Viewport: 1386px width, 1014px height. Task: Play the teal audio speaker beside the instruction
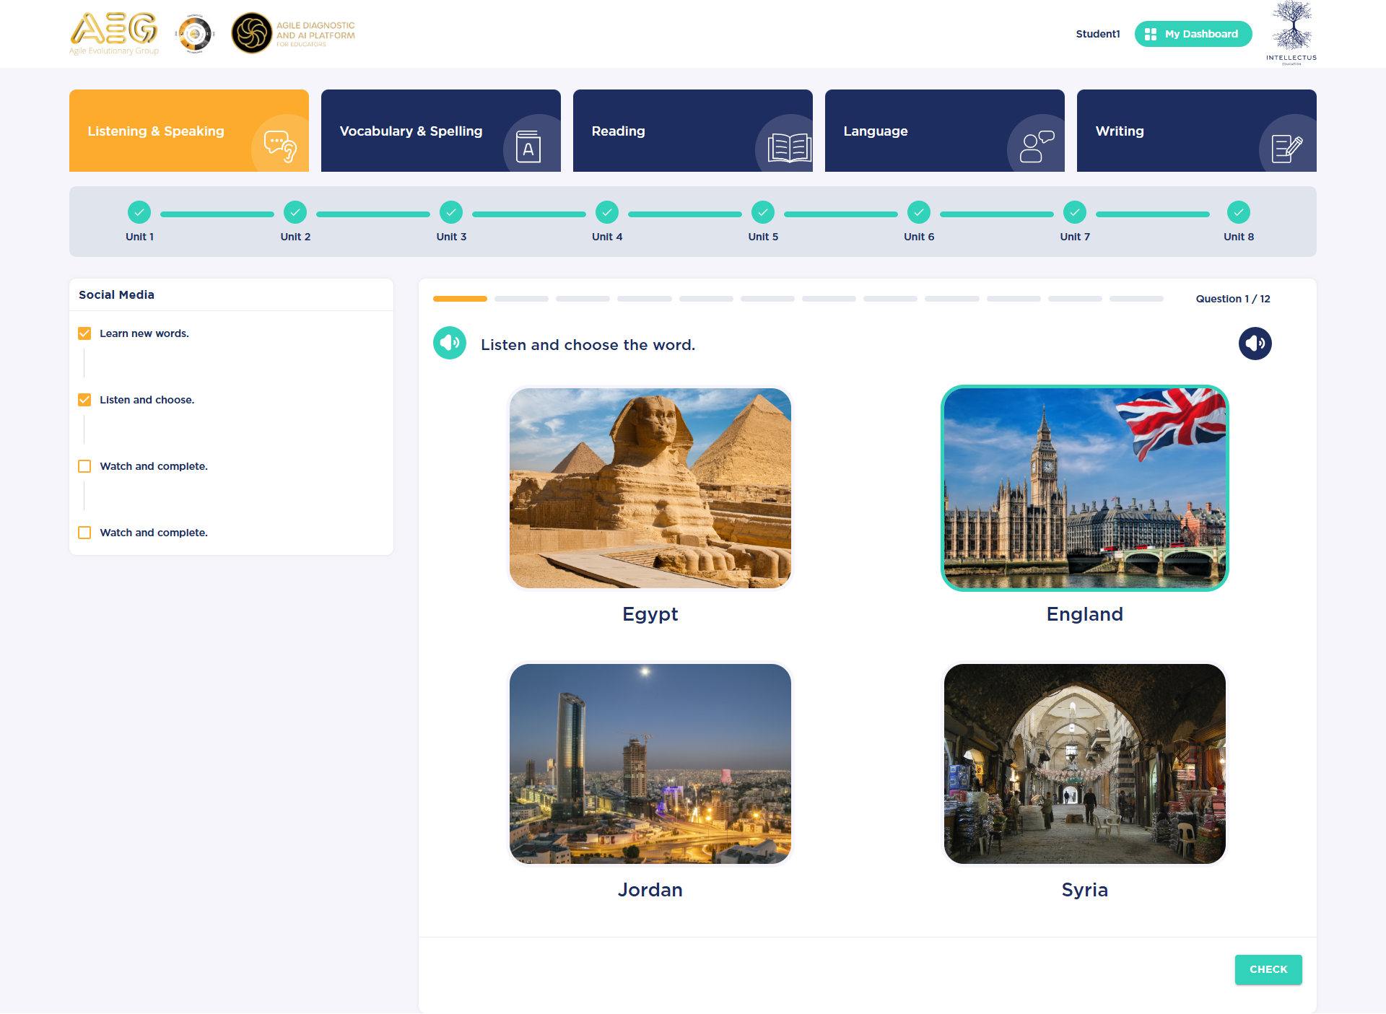450,343
